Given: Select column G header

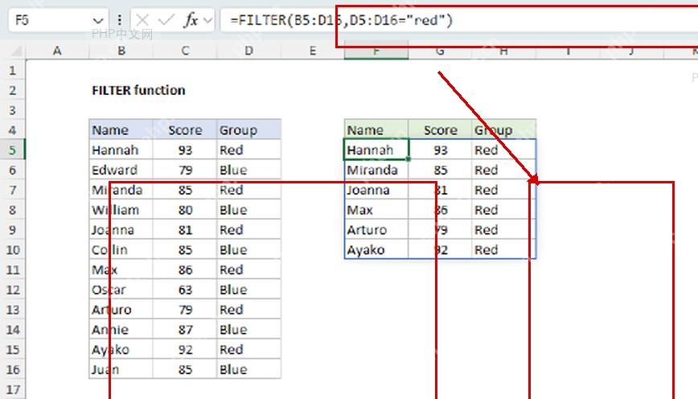Looking at the screenshot, I should (440, 51).
